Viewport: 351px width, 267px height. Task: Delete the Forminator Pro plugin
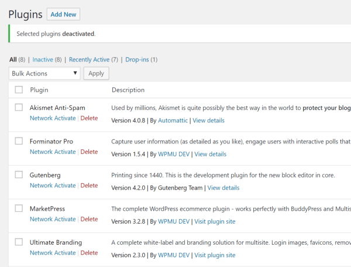click(x=89, y=152)
